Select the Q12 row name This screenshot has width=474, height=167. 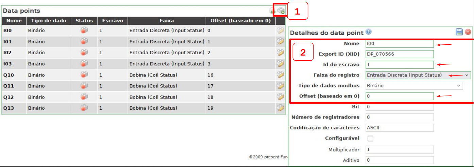tap(9, 97)
